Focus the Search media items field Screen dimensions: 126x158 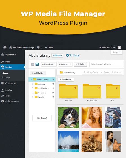(106, 64)
